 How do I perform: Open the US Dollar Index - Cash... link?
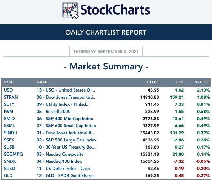coord(65,169)
